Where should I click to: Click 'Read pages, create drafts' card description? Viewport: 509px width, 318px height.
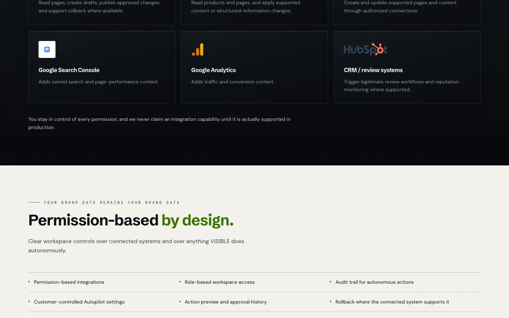click(x=99, y=7)
